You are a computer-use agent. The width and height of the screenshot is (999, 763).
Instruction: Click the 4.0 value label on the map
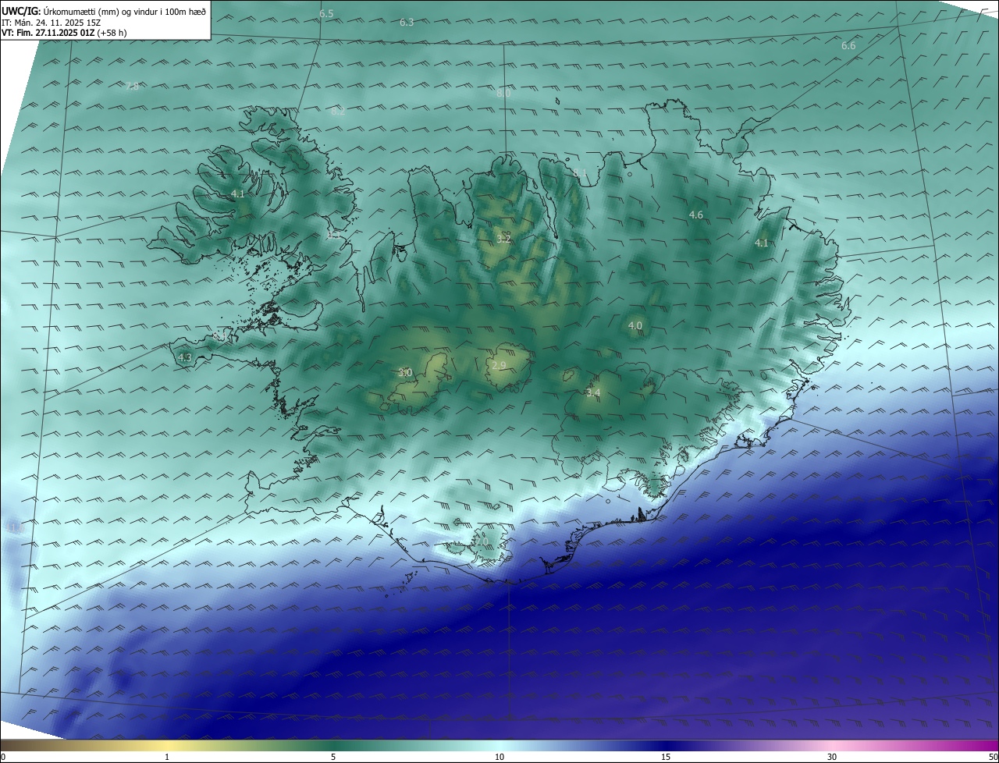coord(635,325)
